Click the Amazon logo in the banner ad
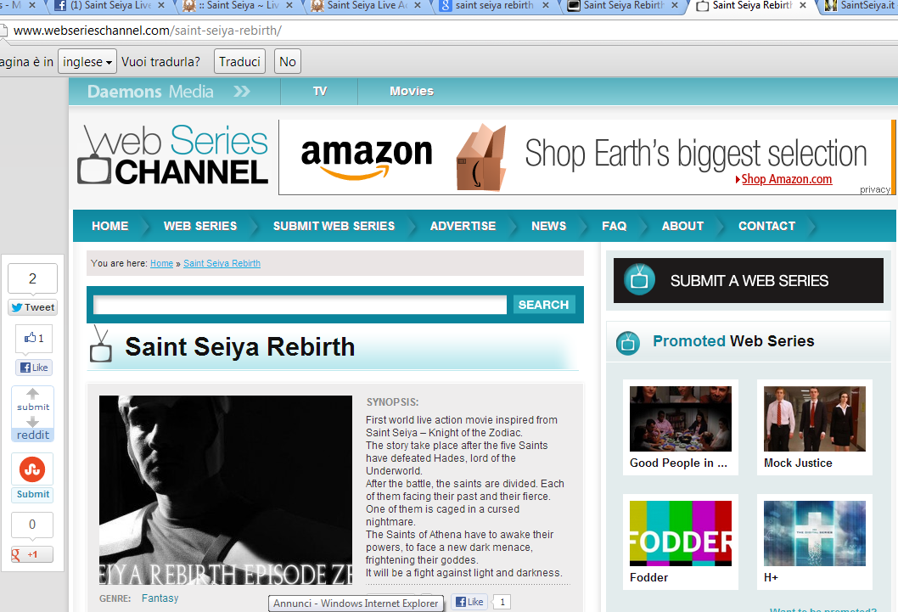This screenshot has height=612, width=898. (367, 159)
